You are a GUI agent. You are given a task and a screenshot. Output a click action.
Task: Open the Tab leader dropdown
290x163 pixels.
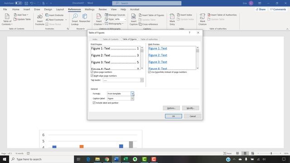(142, 80)
